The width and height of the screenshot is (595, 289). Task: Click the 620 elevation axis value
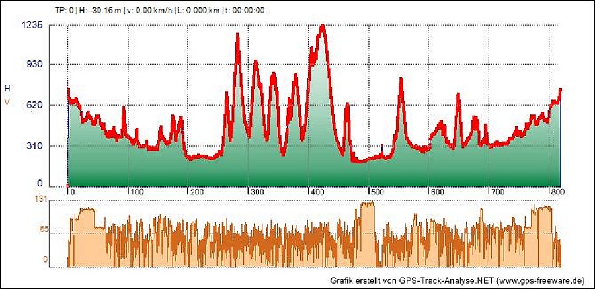(34, 105)
